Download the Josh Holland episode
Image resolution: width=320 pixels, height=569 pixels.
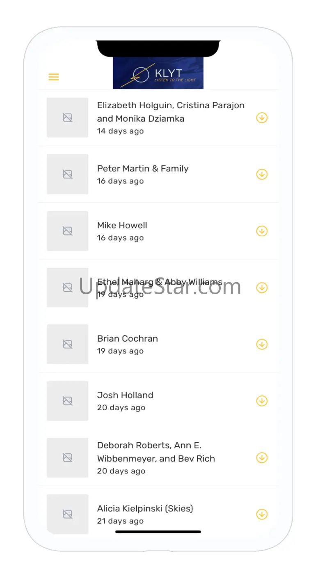(x=262, y=401)
